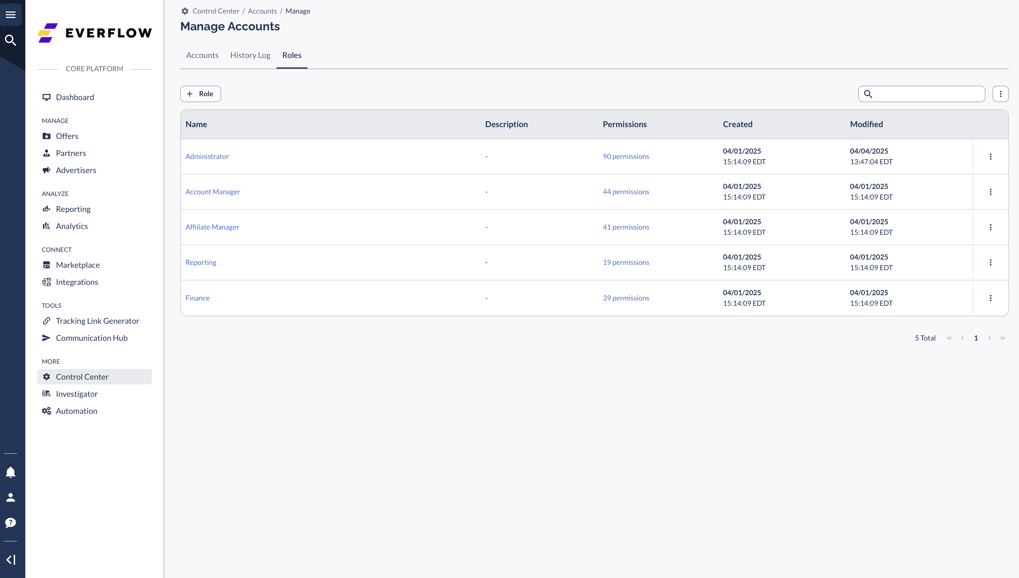Open Reporting under Analyze in the sidebar
Viewport: 1019px width, 578px height.
[95, 209]
